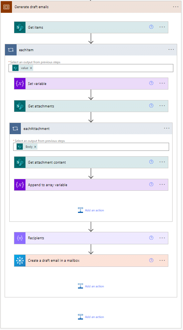Click the SharePoint icon on Get items
Image resolution: width=183 pixels, height=330 pixels.
[20, 28]
